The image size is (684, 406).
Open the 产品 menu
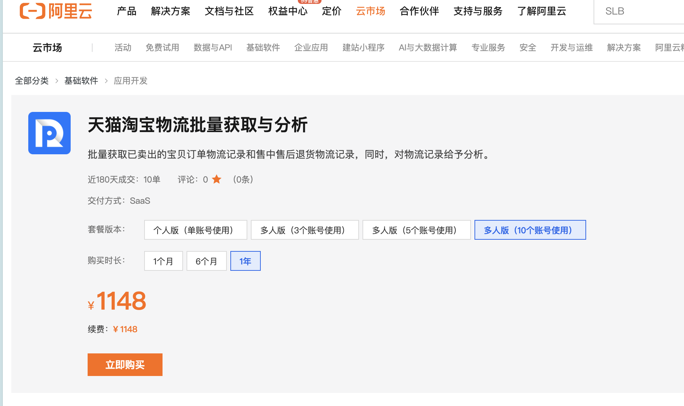tap(126, 11)
